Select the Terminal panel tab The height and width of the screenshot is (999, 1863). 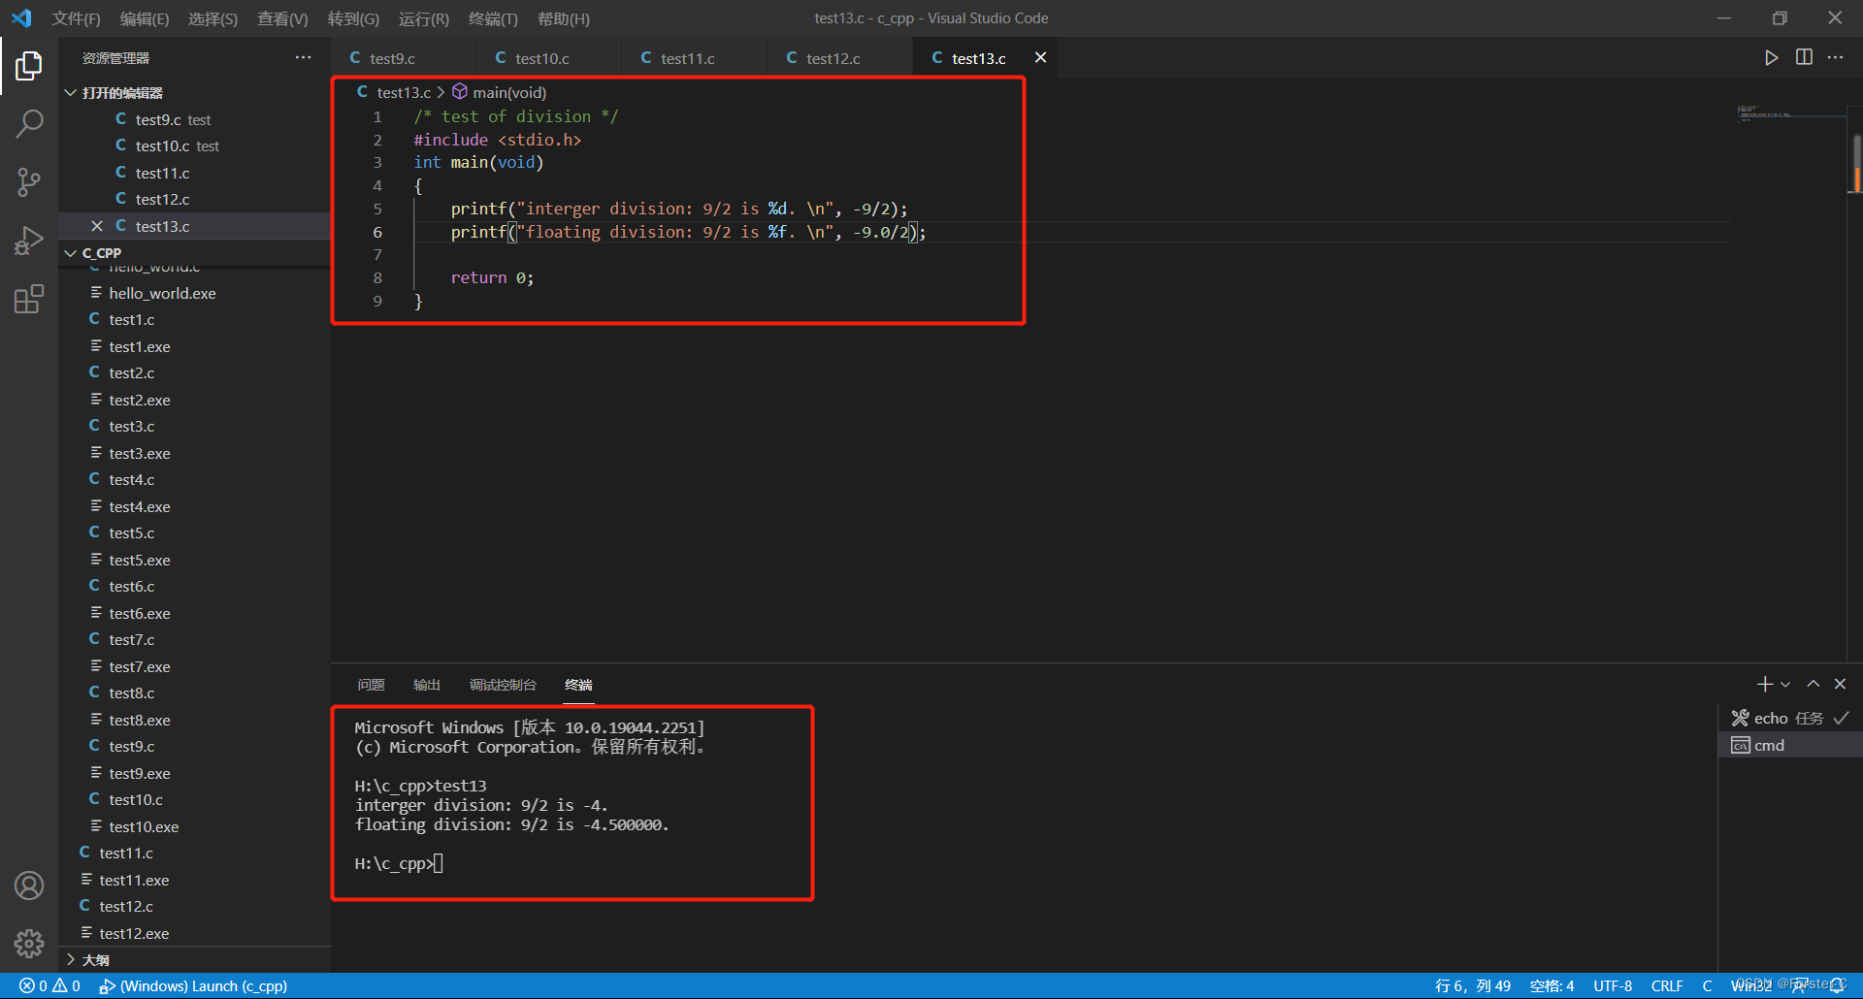click(578, 685)
